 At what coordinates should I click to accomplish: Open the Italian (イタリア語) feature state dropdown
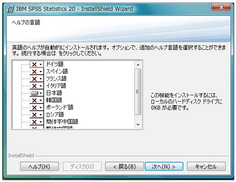click(x=36, y=86)
